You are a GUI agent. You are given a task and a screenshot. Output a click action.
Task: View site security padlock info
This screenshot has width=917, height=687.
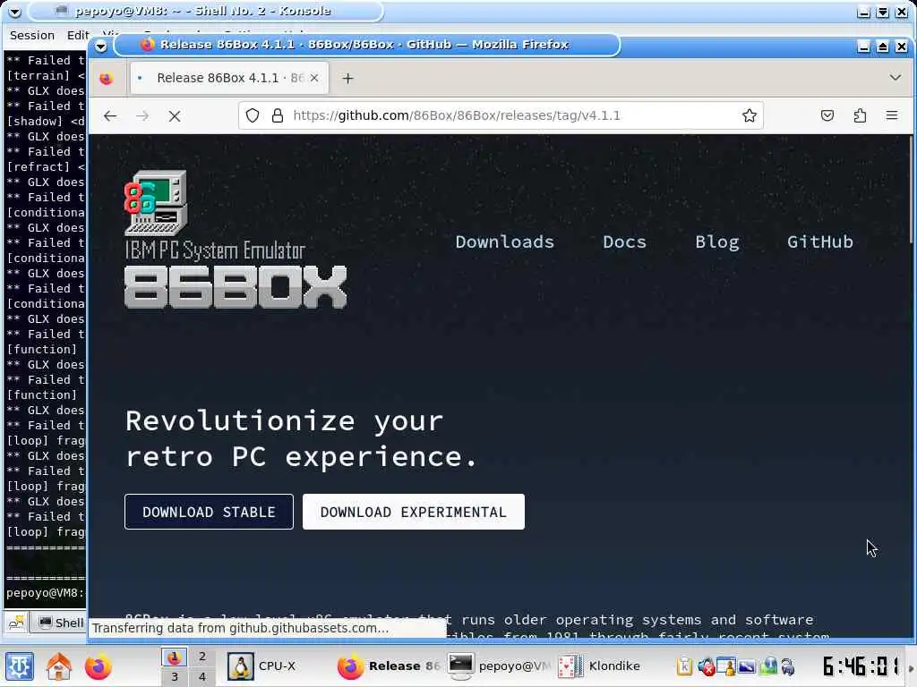coord(278,115)
